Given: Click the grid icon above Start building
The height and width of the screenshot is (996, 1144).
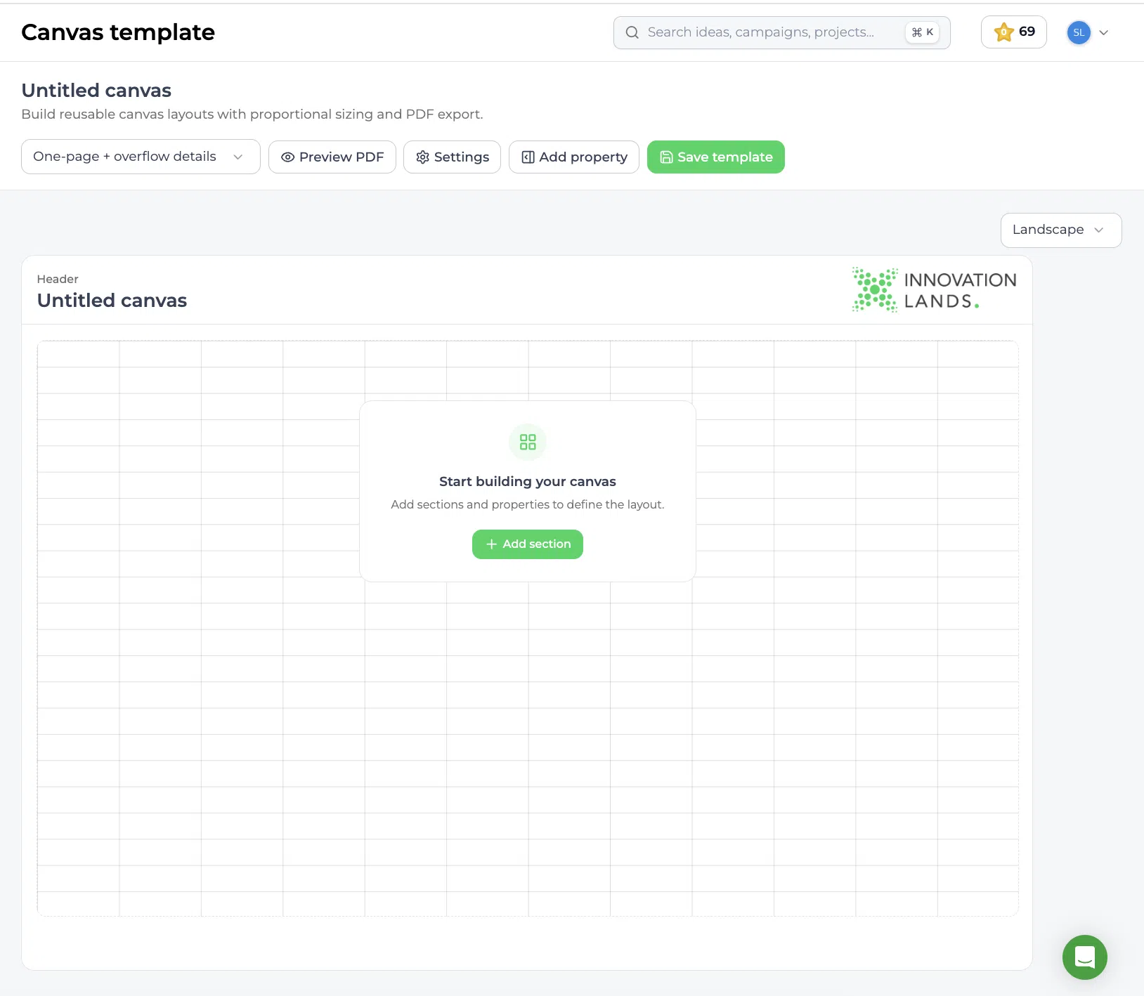Looking at the screenshot, I should click(x=528, y=442).
